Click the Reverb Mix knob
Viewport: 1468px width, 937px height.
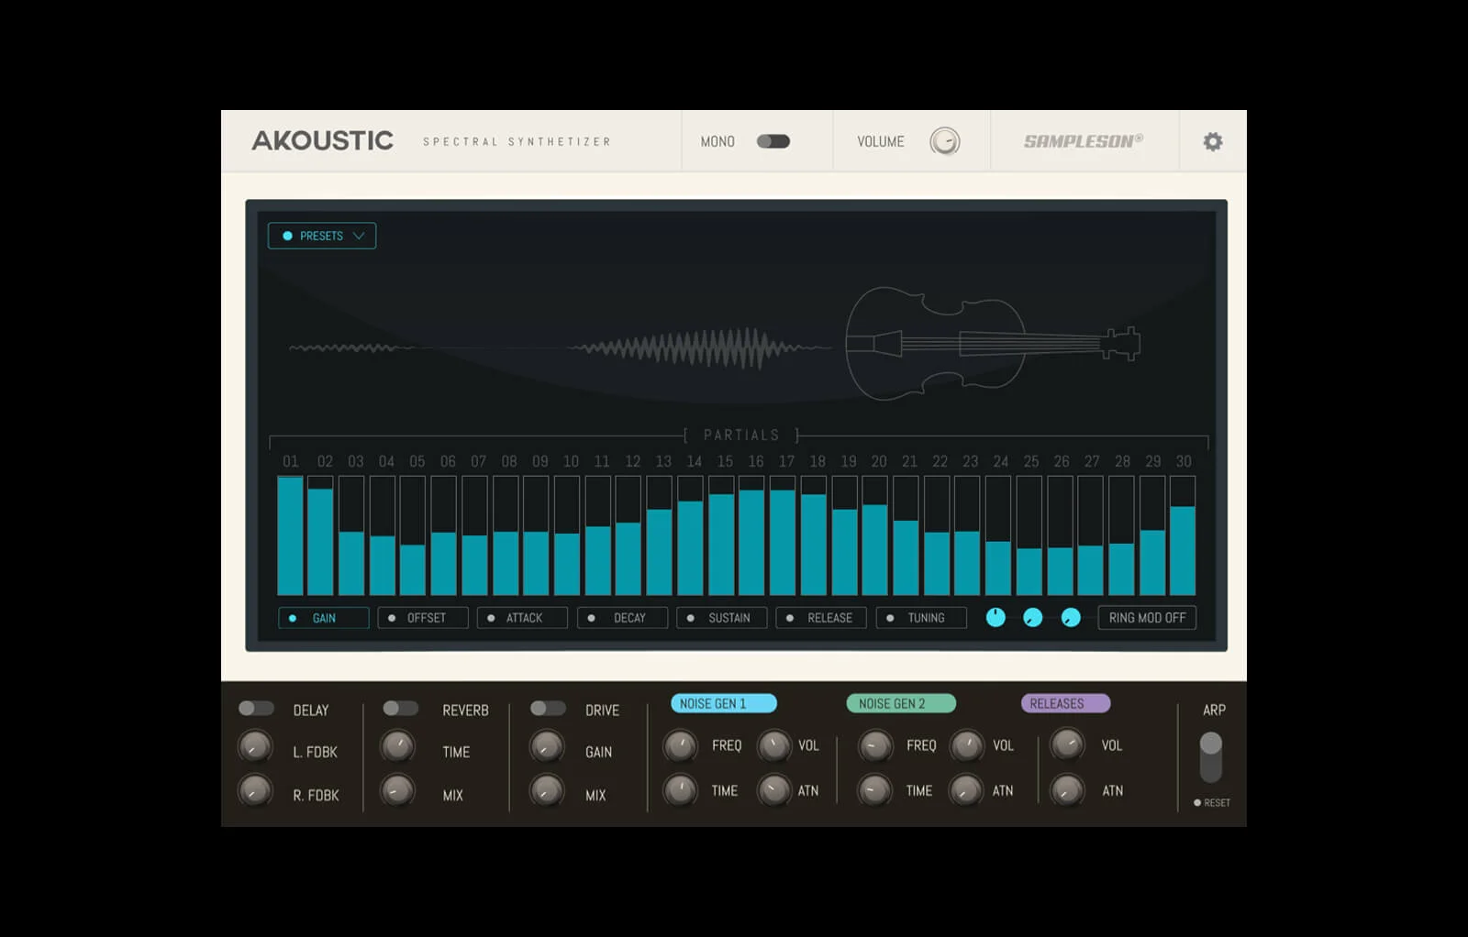[x=397, y=789]
